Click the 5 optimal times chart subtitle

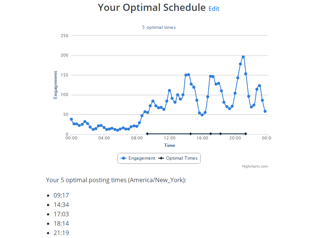coord(159,27)
